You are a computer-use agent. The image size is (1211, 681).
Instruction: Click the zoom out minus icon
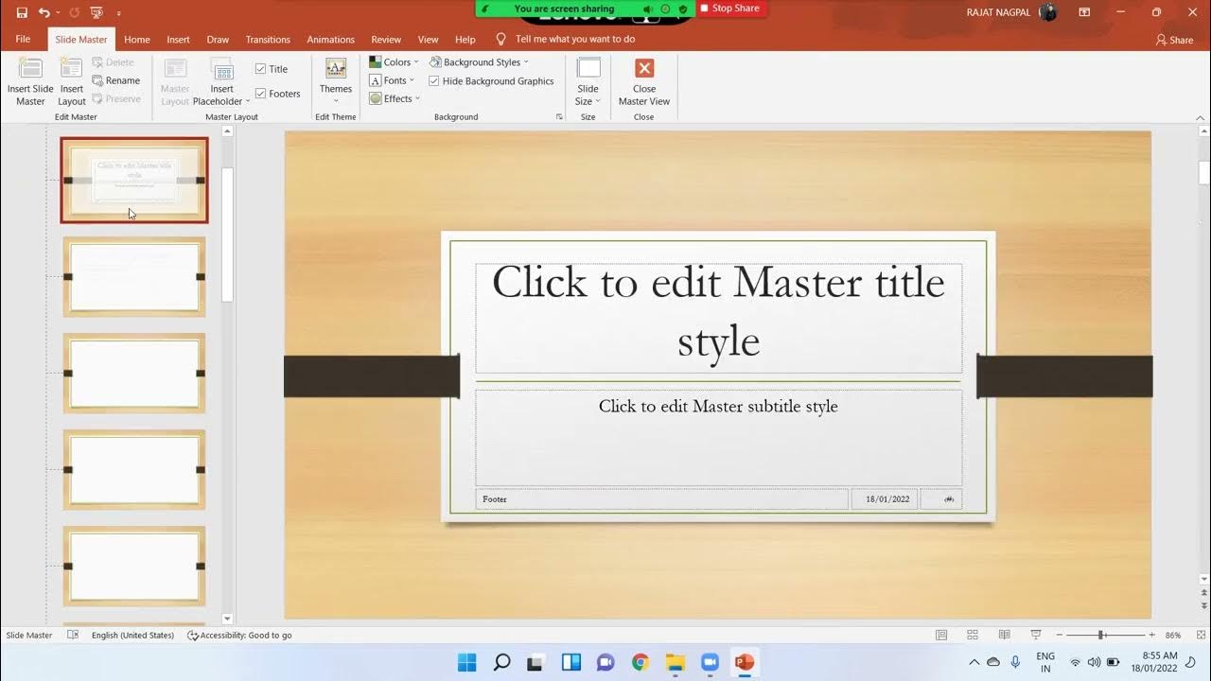point(1060,635)
